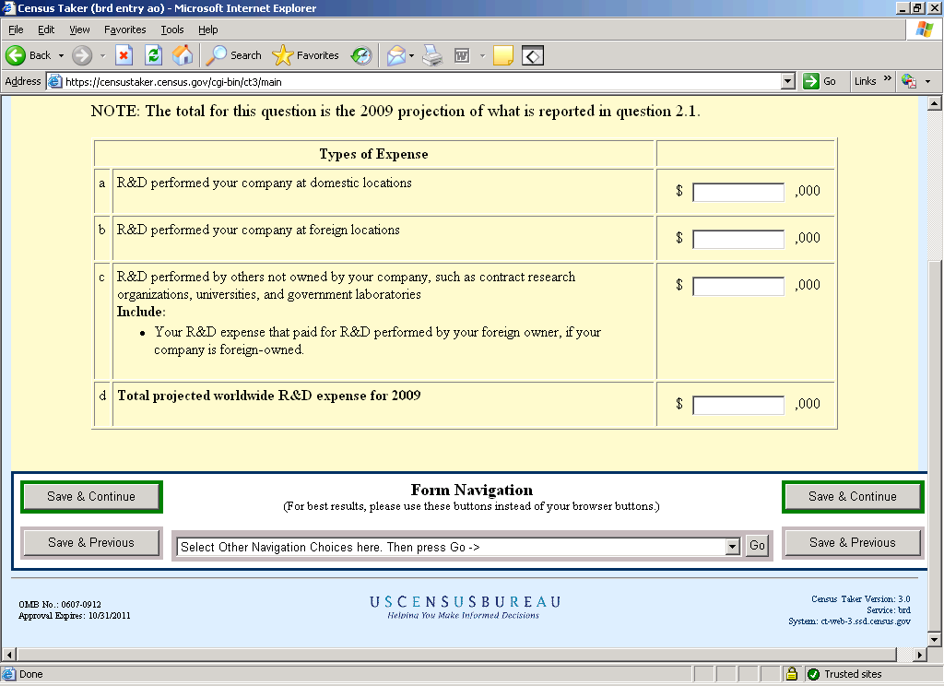Click the vertical scrollbar down arrow
This screenshot has width=944, height=686.
(934, 639)
